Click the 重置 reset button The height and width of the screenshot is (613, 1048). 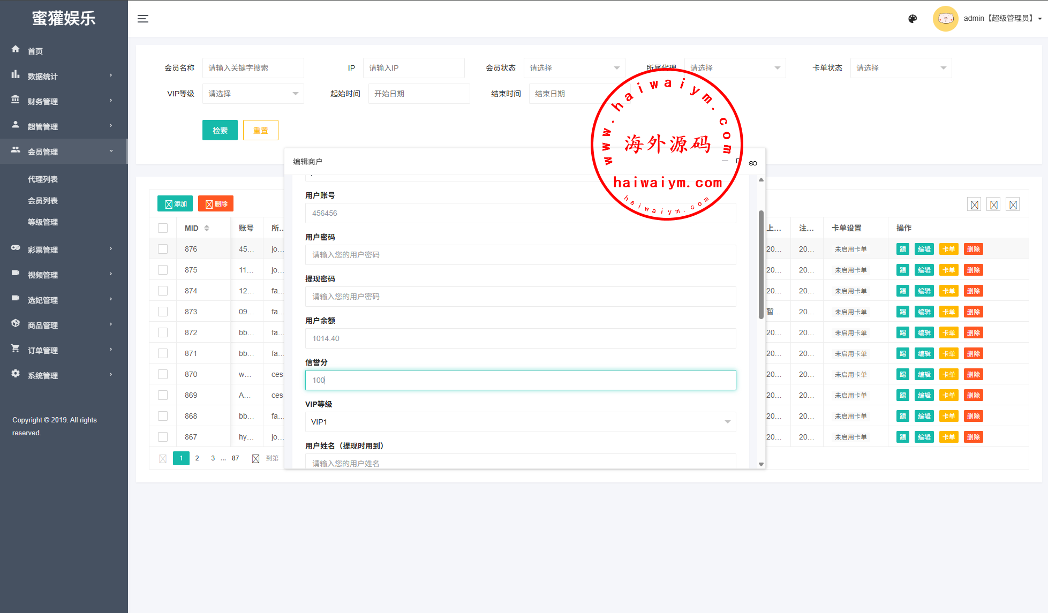click(x=260, y=130)
